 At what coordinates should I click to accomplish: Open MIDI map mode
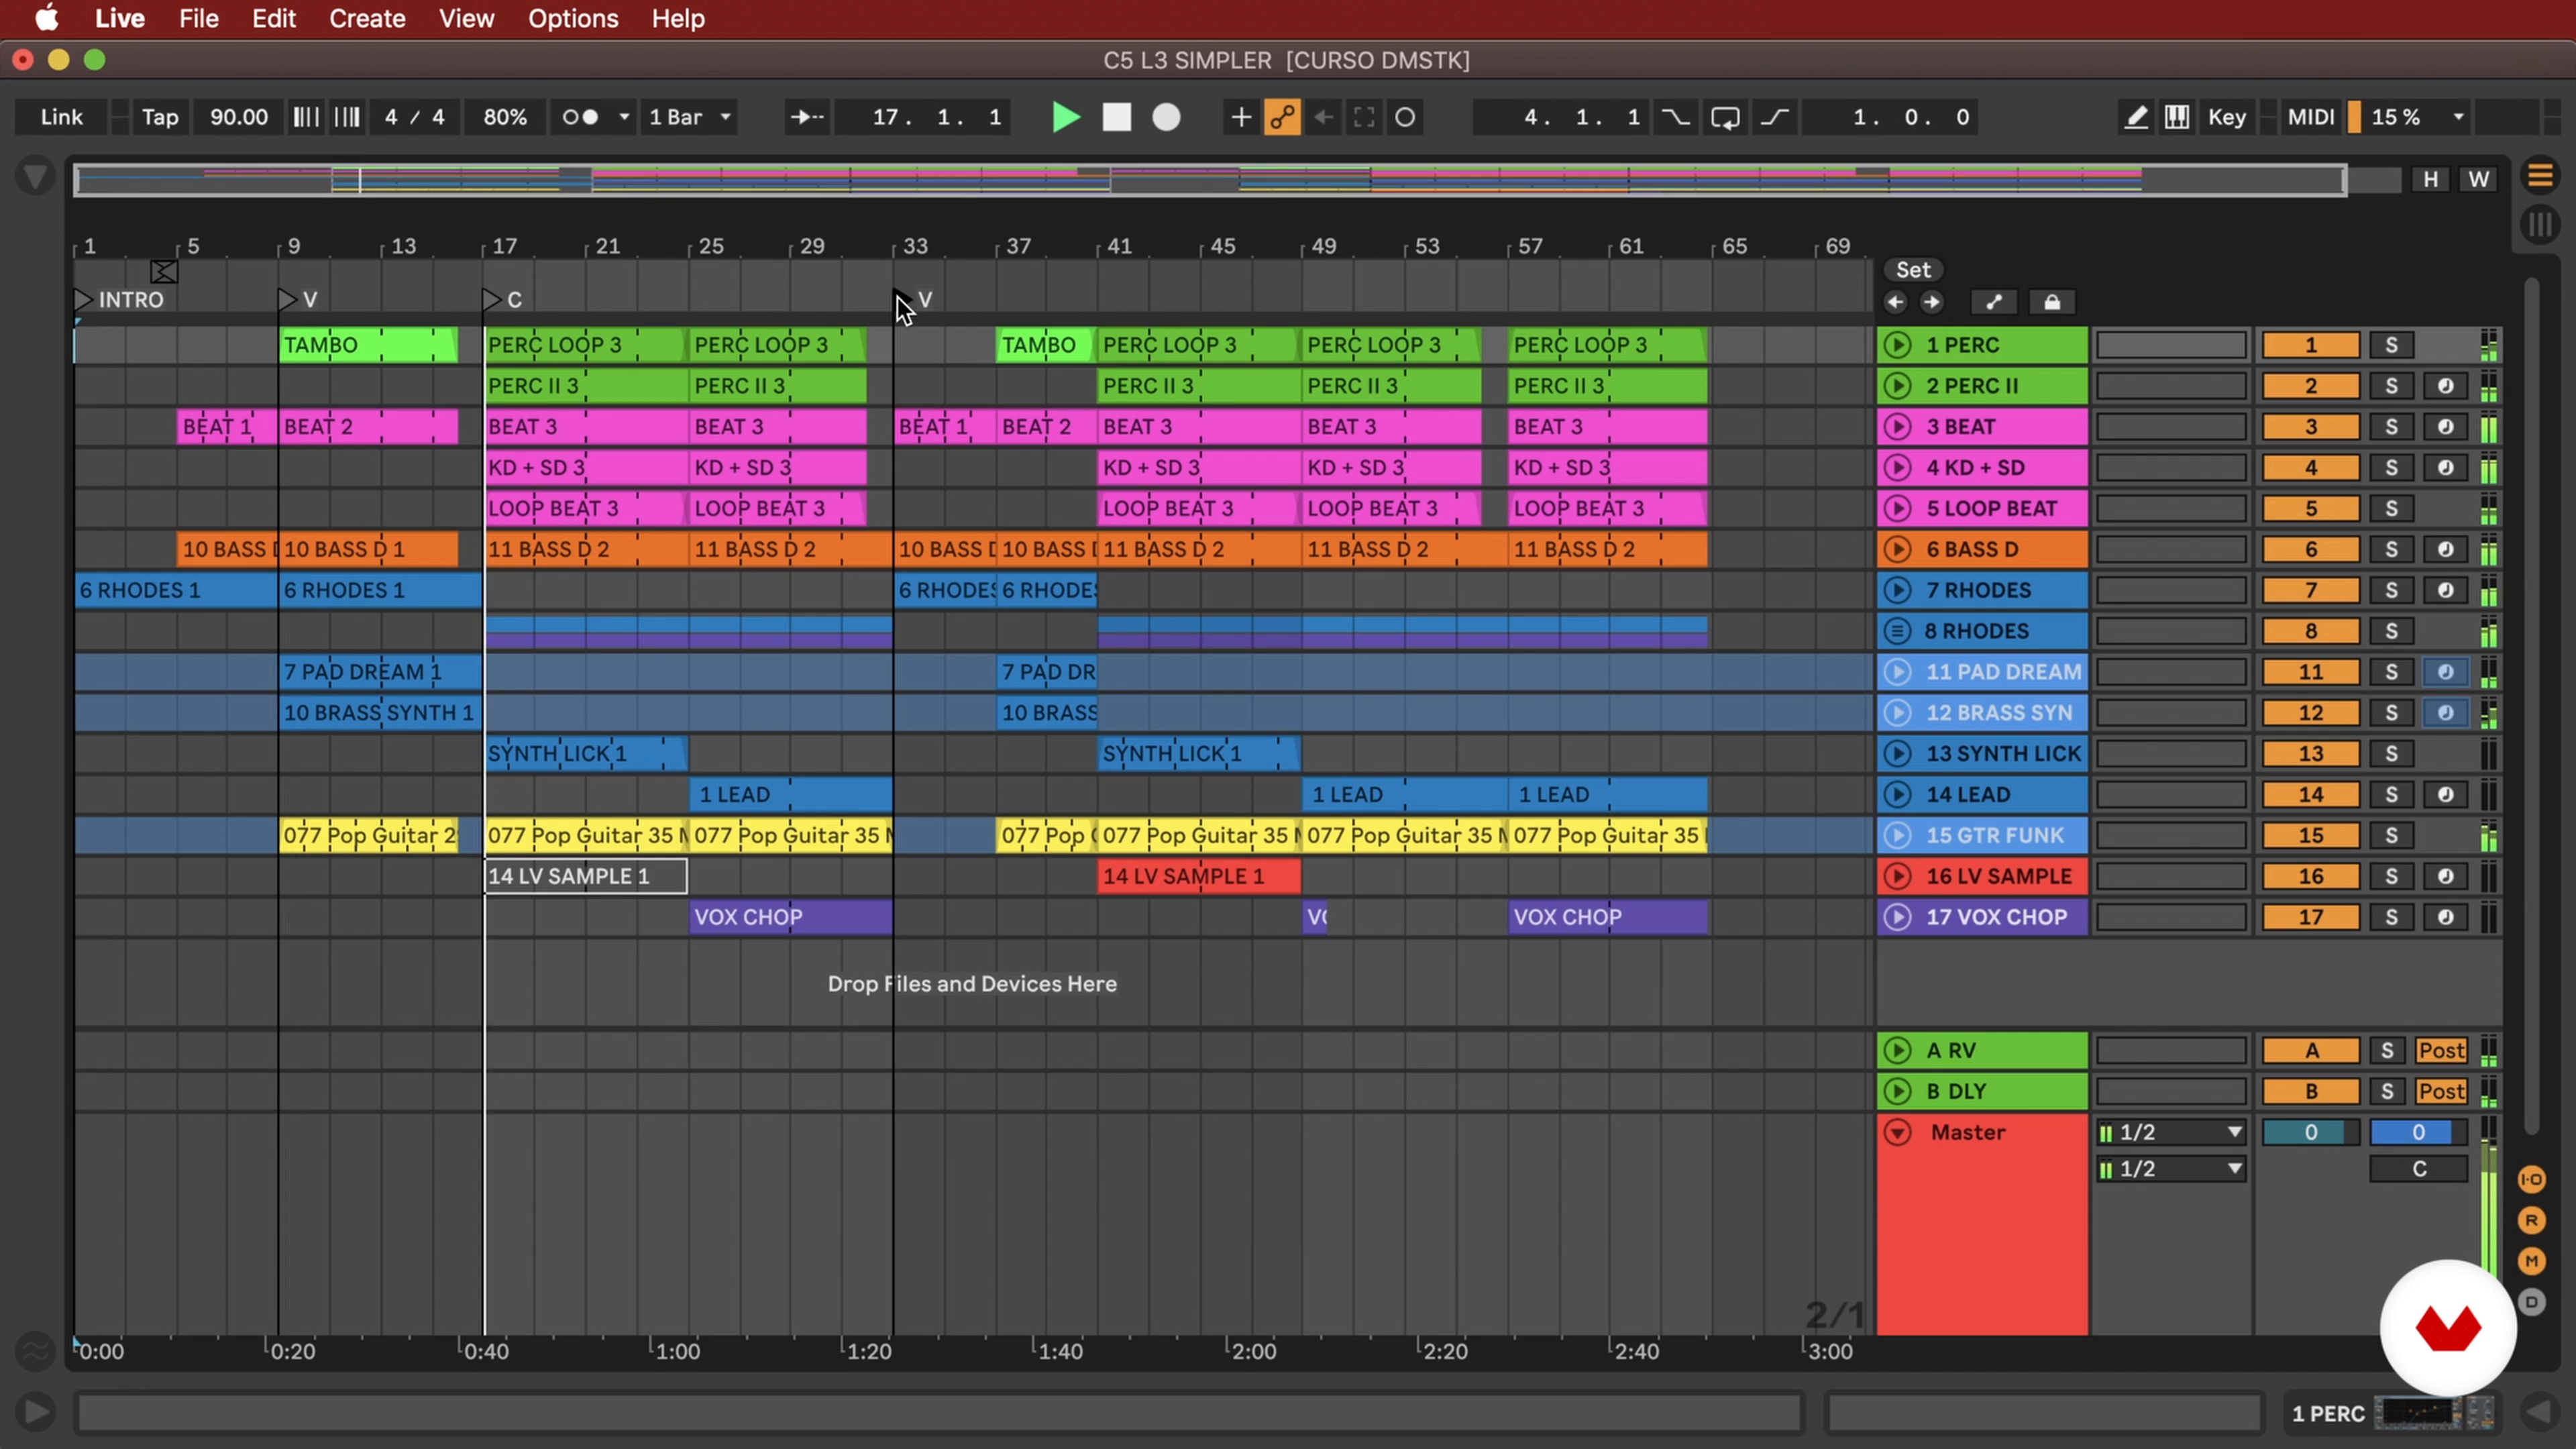coord(2311,117)
